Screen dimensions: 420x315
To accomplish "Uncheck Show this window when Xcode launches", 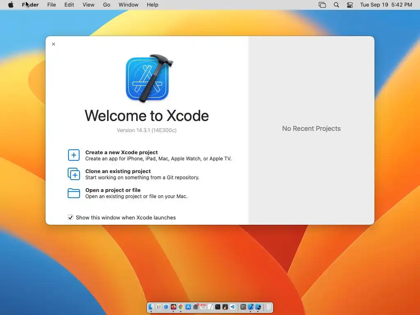I will click(71, 217).
